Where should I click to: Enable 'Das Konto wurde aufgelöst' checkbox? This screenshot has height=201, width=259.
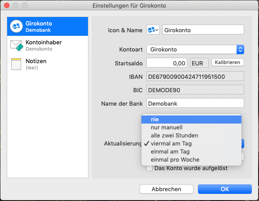(149, 168)
